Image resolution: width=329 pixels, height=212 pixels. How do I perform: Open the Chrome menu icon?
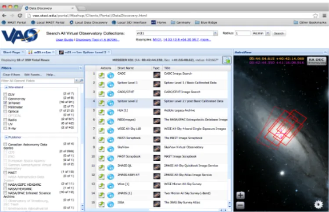click(x=324, y=15)
